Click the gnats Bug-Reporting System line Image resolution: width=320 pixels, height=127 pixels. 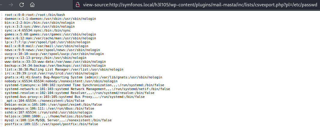83,77
